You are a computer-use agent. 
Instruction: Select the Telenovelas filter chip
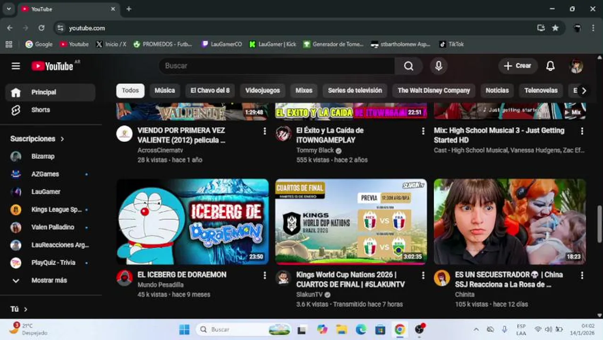541,91
